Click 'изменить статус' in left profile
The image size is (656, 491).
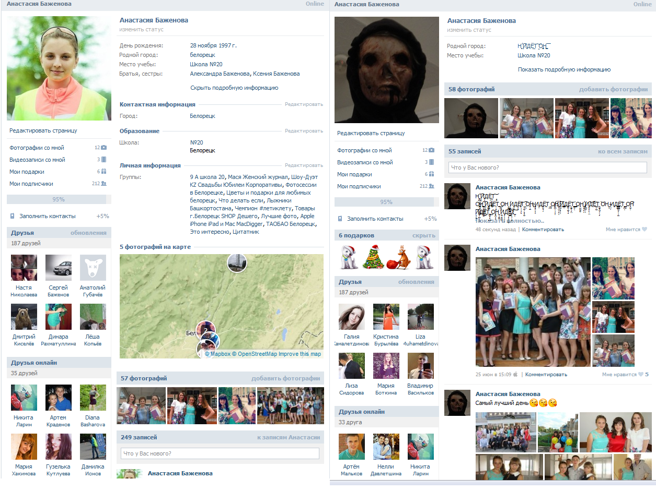[141, 30]
